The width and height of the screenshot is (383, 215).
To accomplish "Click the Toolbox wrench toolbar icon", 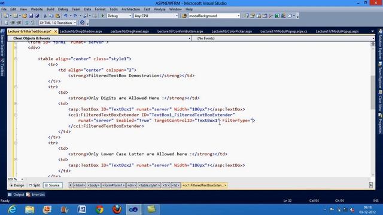I will click(271, 16).
